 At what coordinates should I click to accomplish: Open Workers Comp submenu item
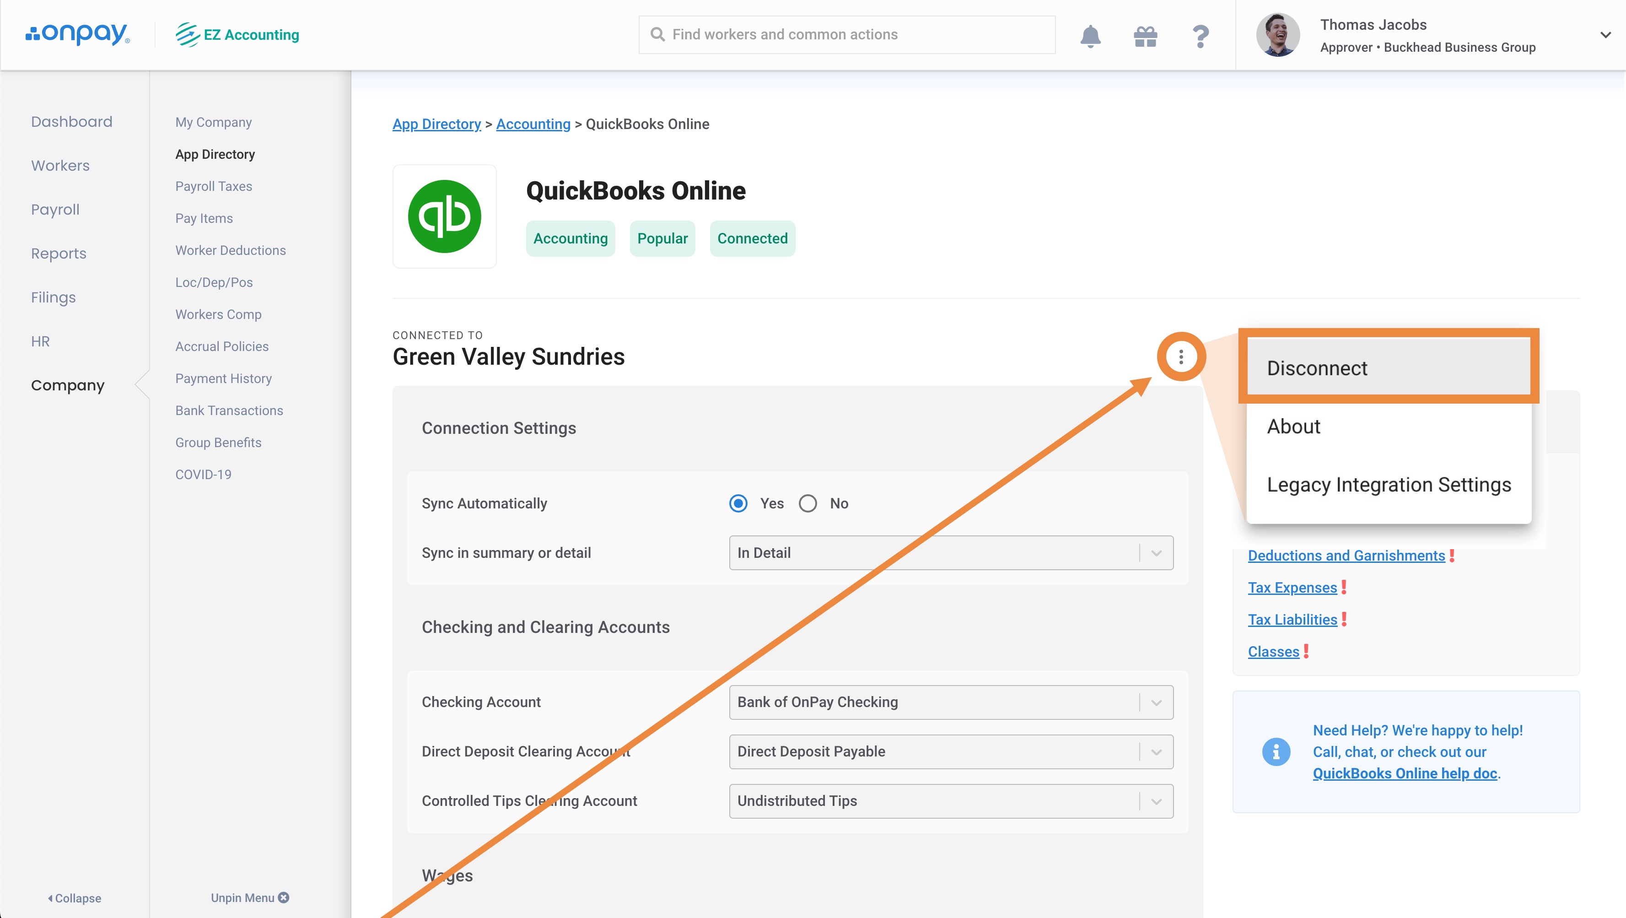(x=218, y=315)
